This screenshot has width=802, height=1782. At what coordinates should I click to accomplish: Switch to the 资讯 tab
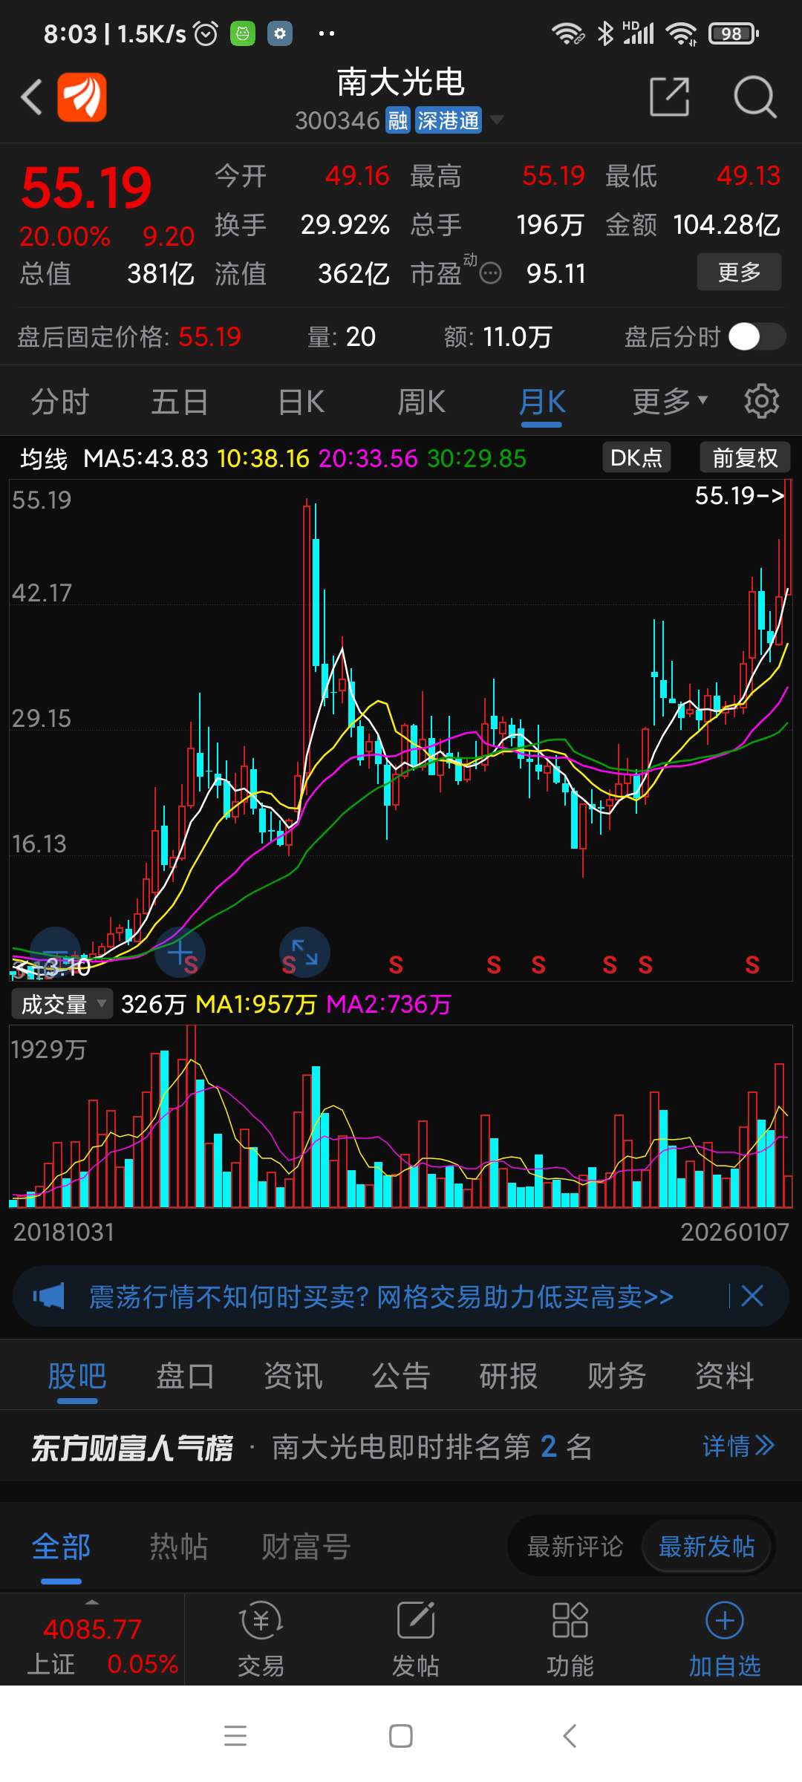(293, 1376)
